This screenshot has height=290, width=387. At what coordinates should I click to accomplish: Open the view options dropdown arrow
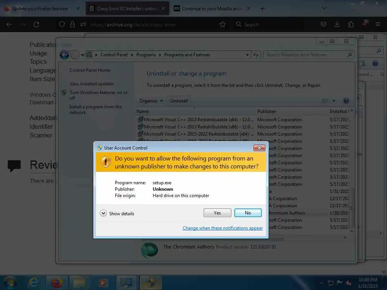334,101
